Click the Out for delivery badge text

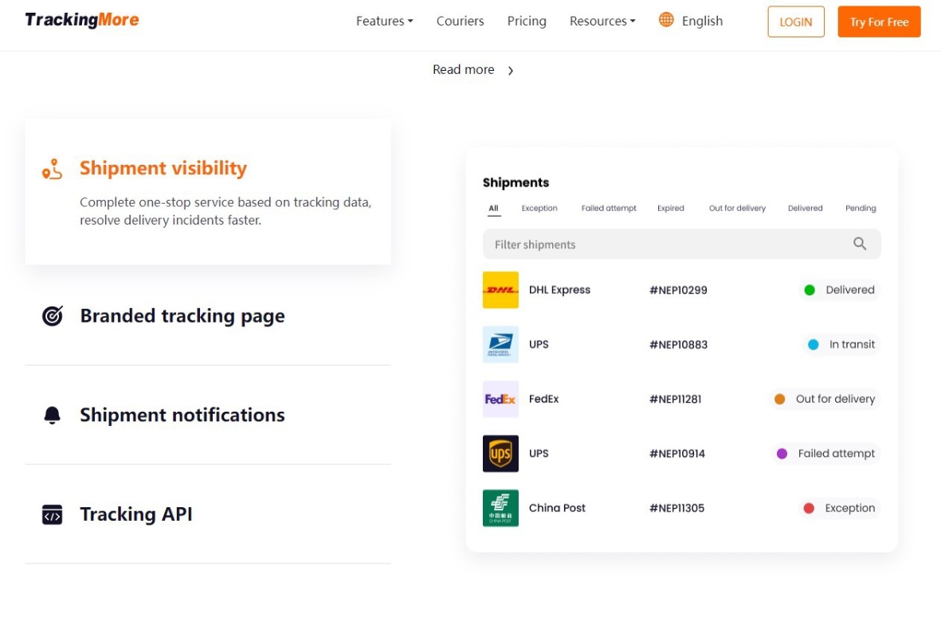click(x=835, y=399)
